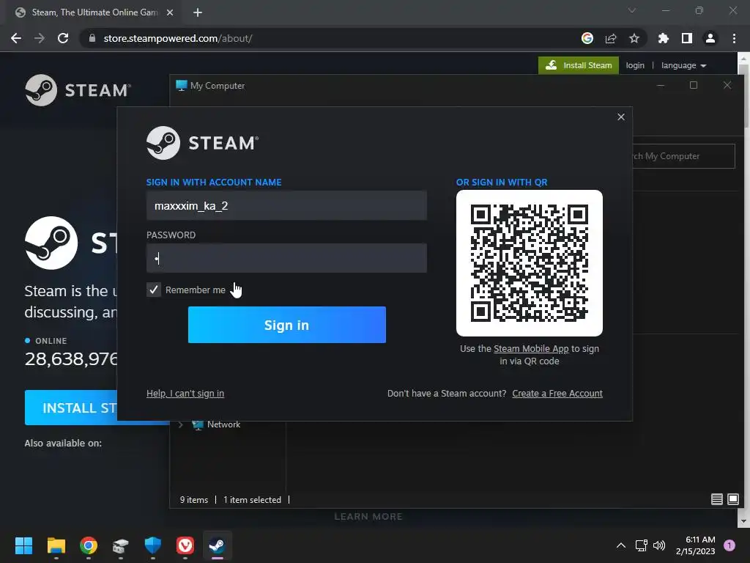Bookmark this tab with the star icon
This screenshot has height=563, width=750.
tap(634, 38)
